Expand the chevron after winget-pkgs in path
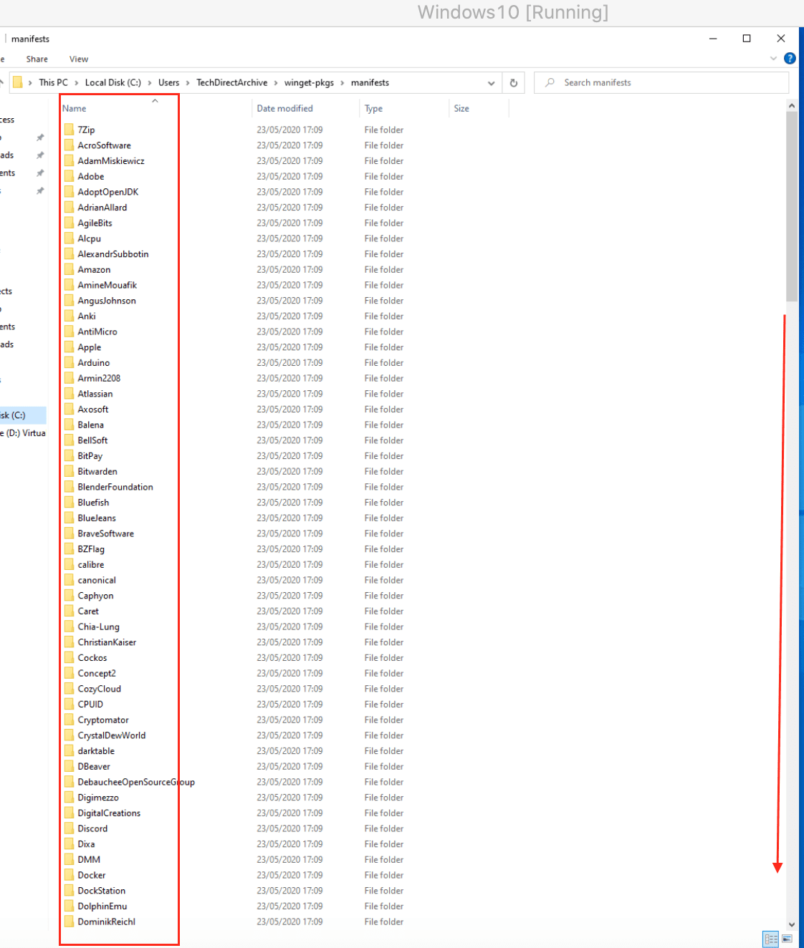Image resolution: width=804 pixels, height=948 pixels. coord(343,83)
